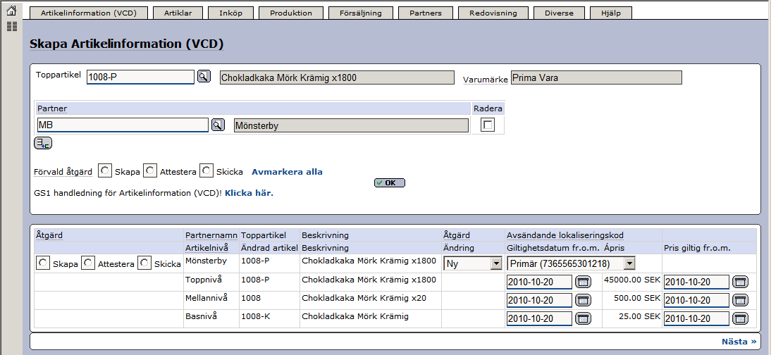Click the Mellannivå level cell
Screen dimensions: 771x355
point(206,298)
